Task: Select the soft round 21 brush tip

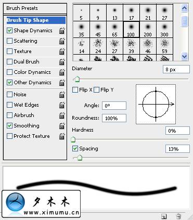Action: 148,13
